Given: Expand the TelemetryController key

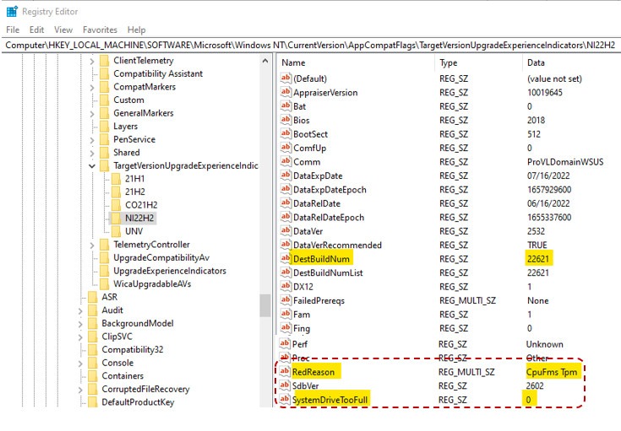Looking at the screenshot, I should tap(92, 245).
